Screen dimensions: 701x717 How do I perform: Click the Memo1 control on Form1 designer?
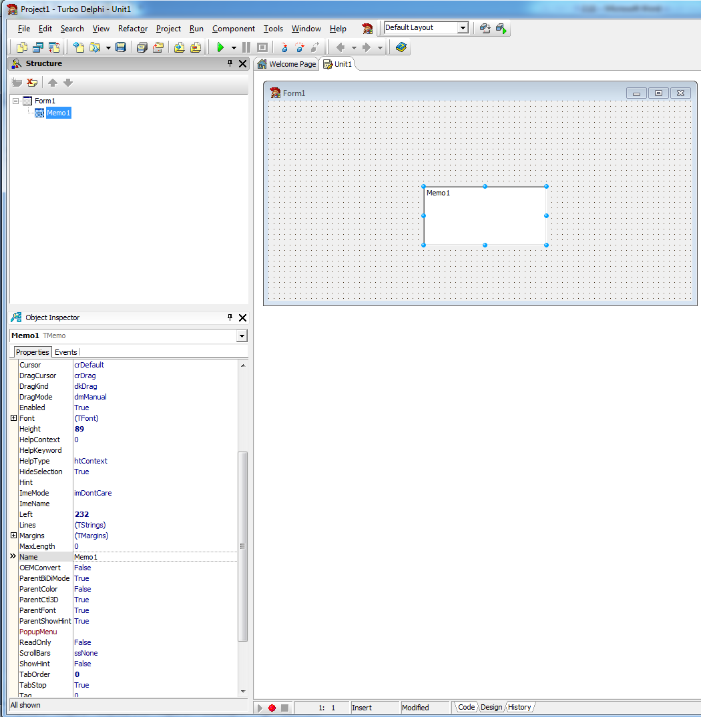(485, 216)
